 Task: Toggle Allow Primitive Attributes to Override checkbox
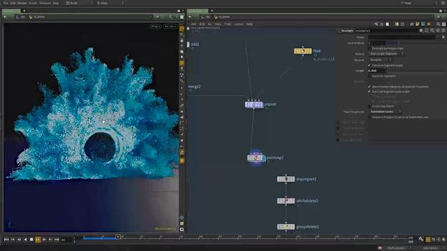[x=369, y=86]
